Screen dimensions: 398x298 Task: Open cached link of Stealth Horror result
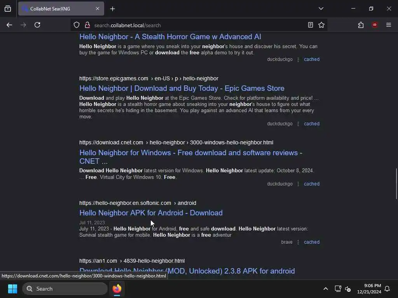(x=312, y=59)
